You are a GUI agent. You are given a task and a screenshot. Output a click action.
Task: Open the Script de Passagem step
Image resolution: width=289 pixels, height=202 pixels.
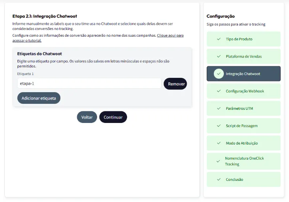243,126
